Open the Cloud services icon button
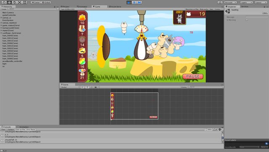Image resolution: width=269 pixels, height=152 pixels. click(220, 3)
